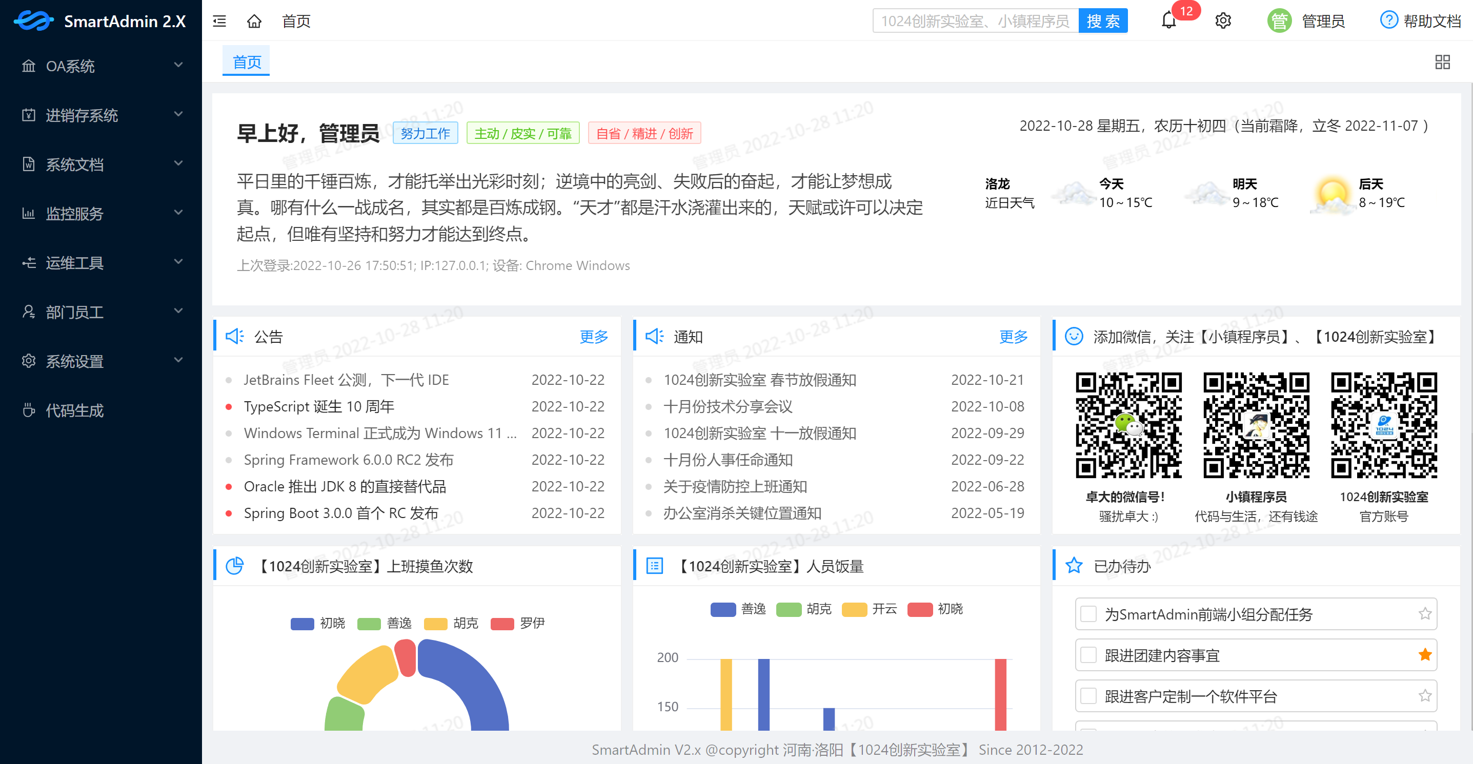Star the 跟进团建内容事宜 todo item
Image resolution: width=1473 pixels, height=764 pixels.
click(1425, 655)
